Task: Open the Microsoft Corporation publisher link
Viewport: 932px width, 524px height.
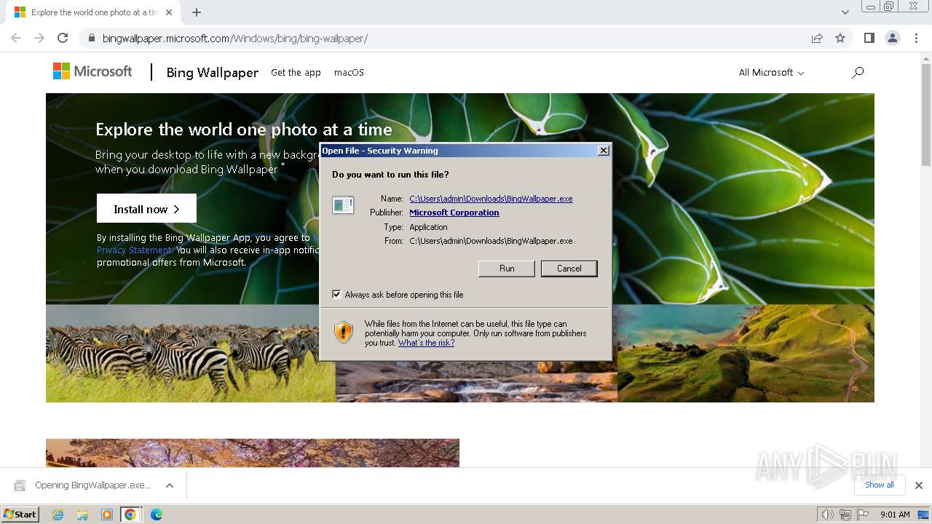Action: click(x=454, y=213)
